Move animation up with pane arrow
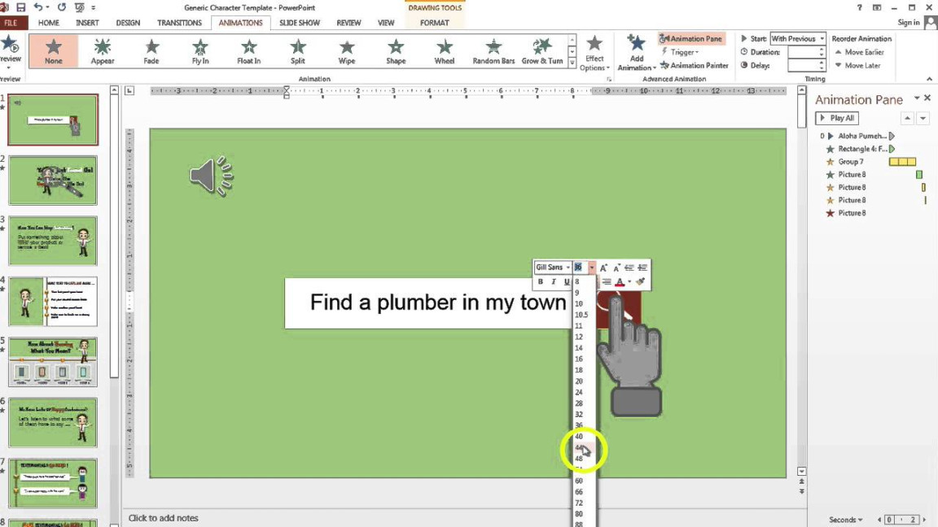 pos(908,118)
